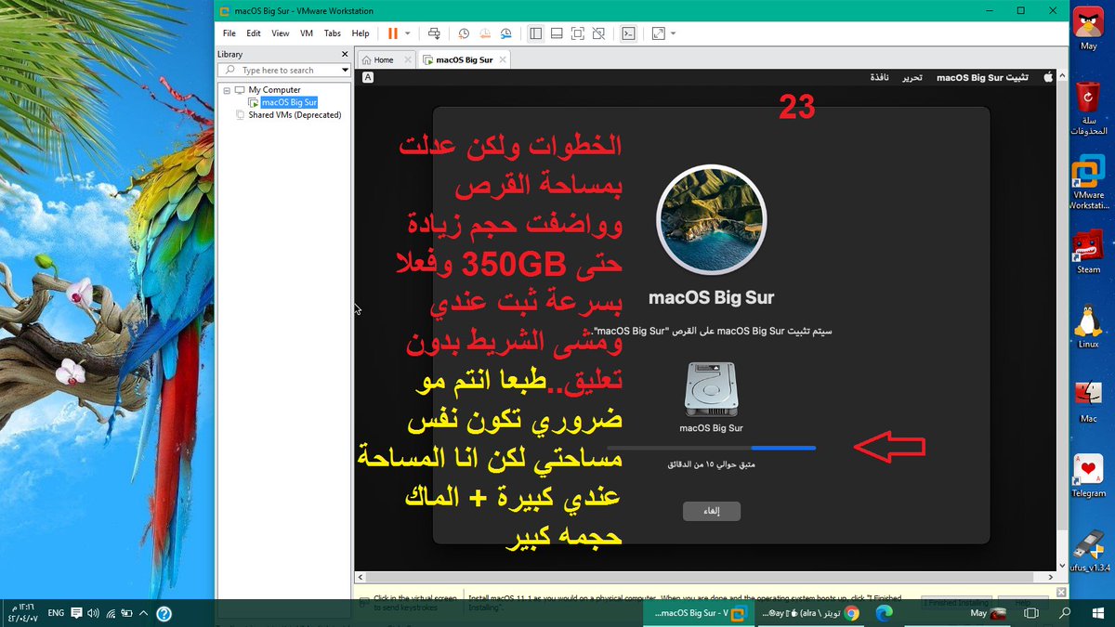Close the macOS Big Sur tab
The image size is (1115, 627).
coord(501,59)
